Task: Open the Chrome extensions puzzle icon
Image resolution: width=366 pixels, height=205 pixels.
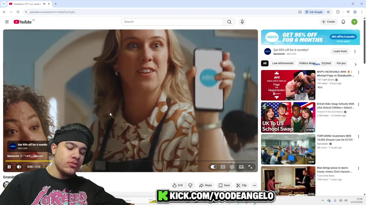Action: 338,12
